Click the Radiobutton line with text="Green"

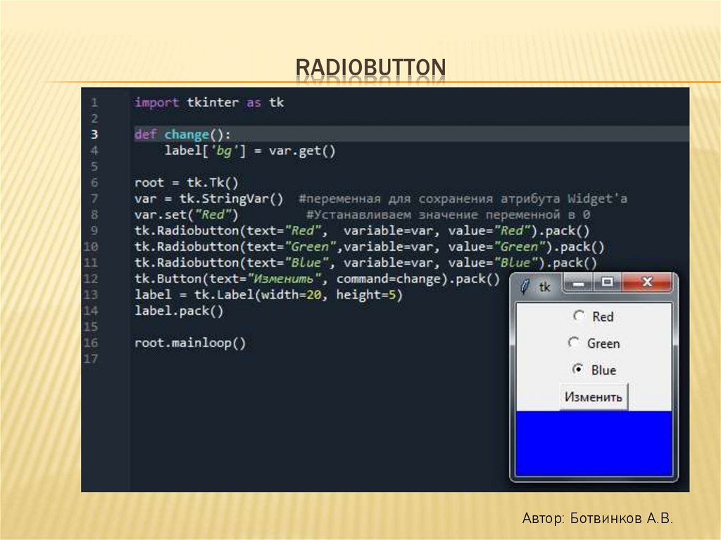(369, 246)
